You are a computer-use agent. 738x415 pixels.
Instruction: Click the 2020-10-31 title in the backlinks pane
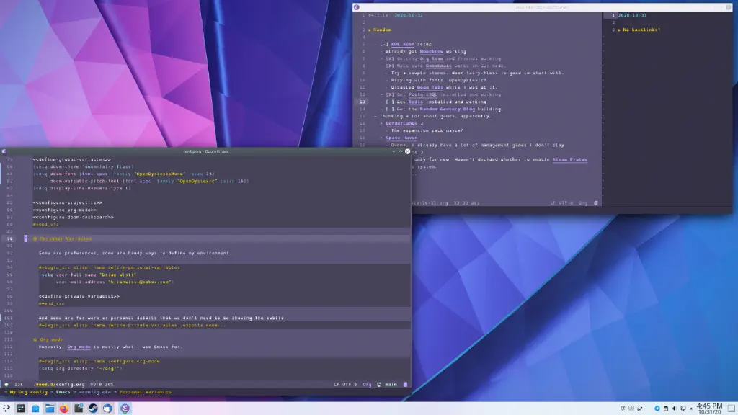pyautogui.click(x=632, y=15)
